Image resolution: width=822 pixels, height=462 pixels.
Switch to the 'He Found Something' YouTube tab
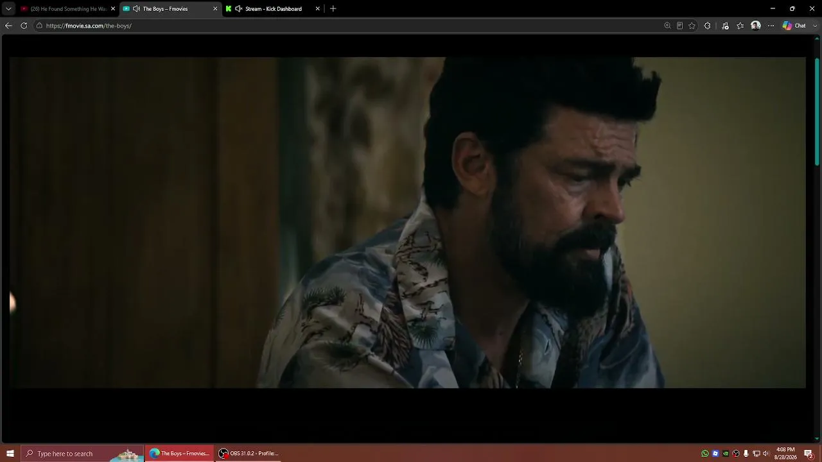67,9
